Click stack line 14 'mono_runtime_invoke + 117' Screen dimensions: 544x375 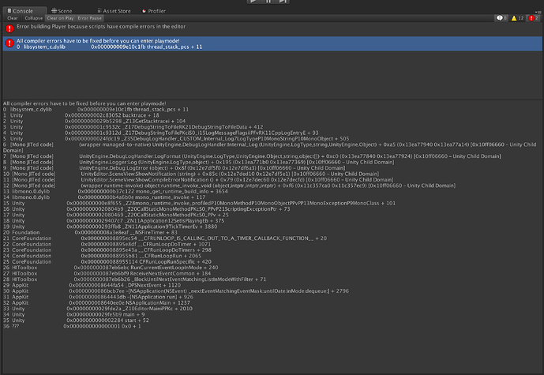[x=104, y=197]
